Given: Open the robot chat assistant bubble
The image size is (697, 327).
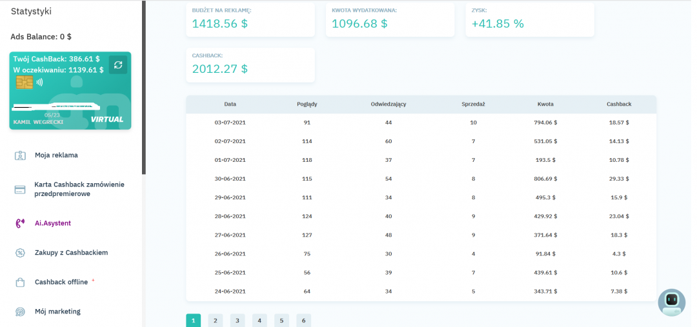Looking at the screenshot, I should click(x=671, y=302).
